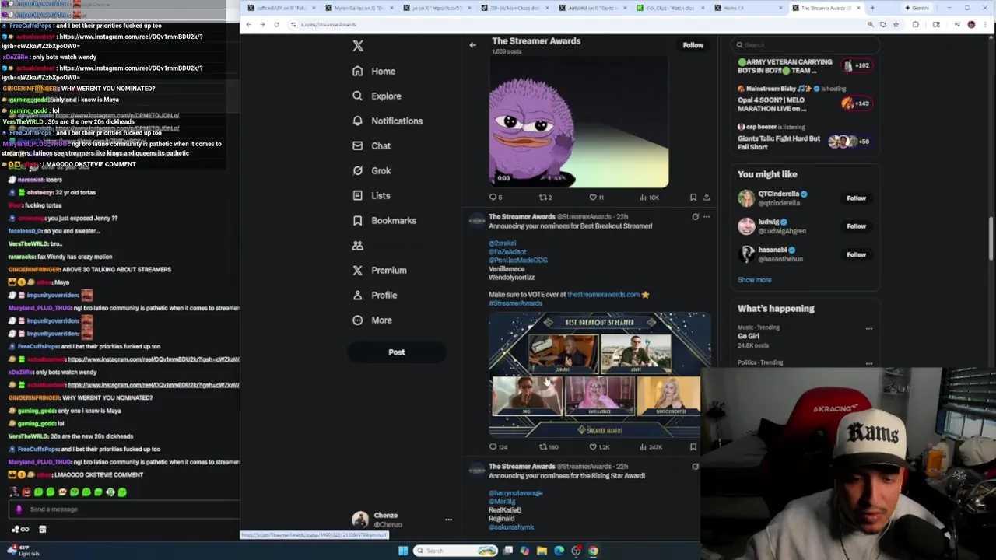Viewport: 996px width, 560px height.
Task: Open the Best Breakout Streamer image
Action: click(599, 375)
